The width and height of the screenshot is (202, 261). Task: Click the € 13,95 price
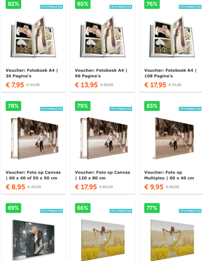click(x=86, y=85)
